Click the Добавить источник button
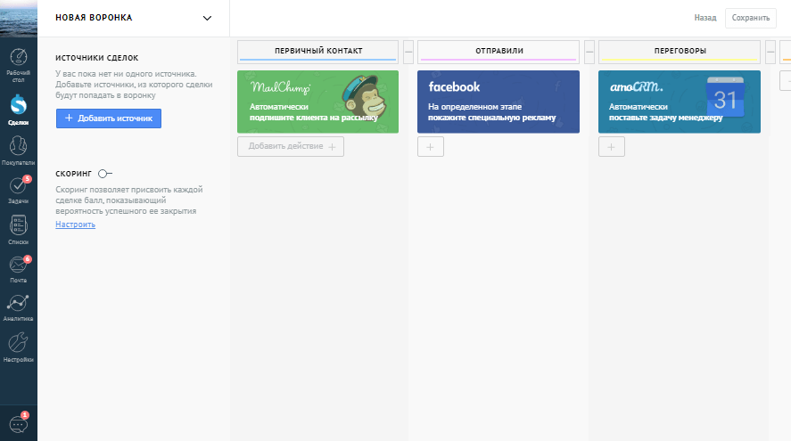Image resolution: width=791 pixels, height=441 pixels. click(x=109, y=118)
